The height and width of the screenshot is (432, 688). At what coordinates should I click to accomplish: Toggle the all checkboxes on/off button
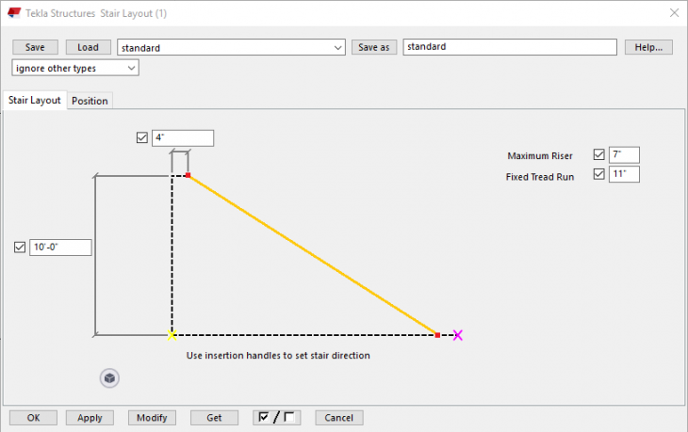277,417
